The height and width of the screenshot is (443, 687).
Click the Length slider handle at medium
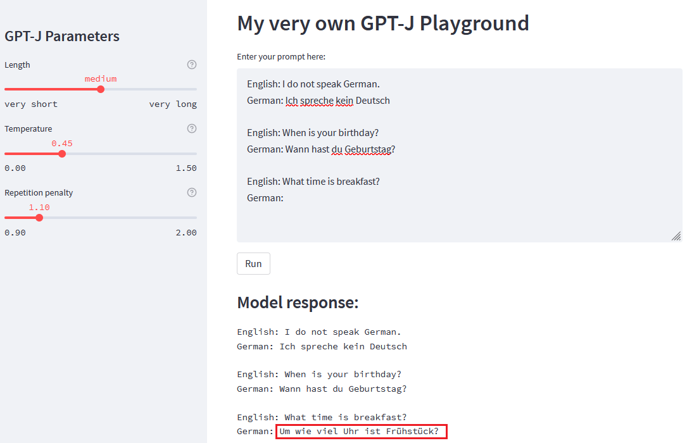(101, 89)
